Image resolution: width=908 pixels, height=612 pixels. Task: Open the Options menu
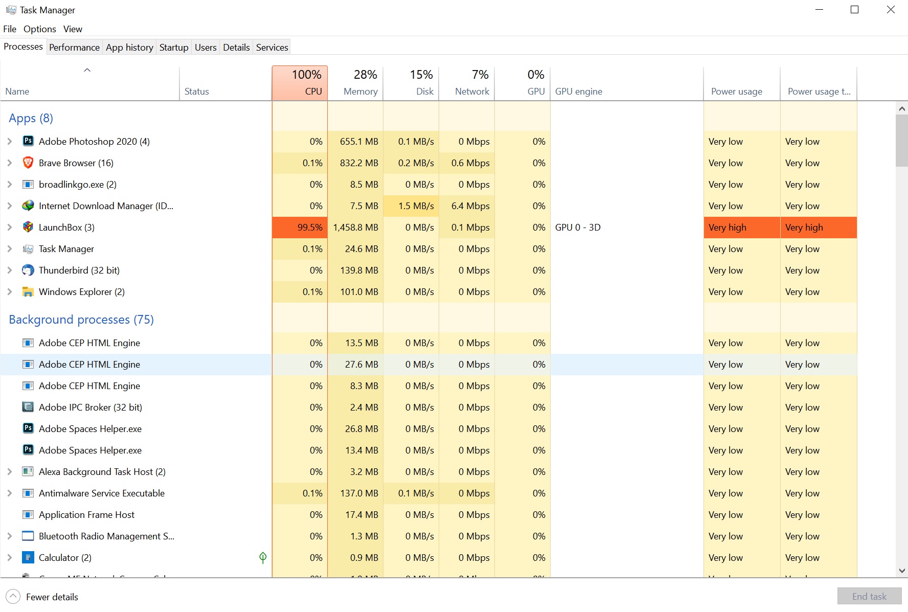click(40, 29)
